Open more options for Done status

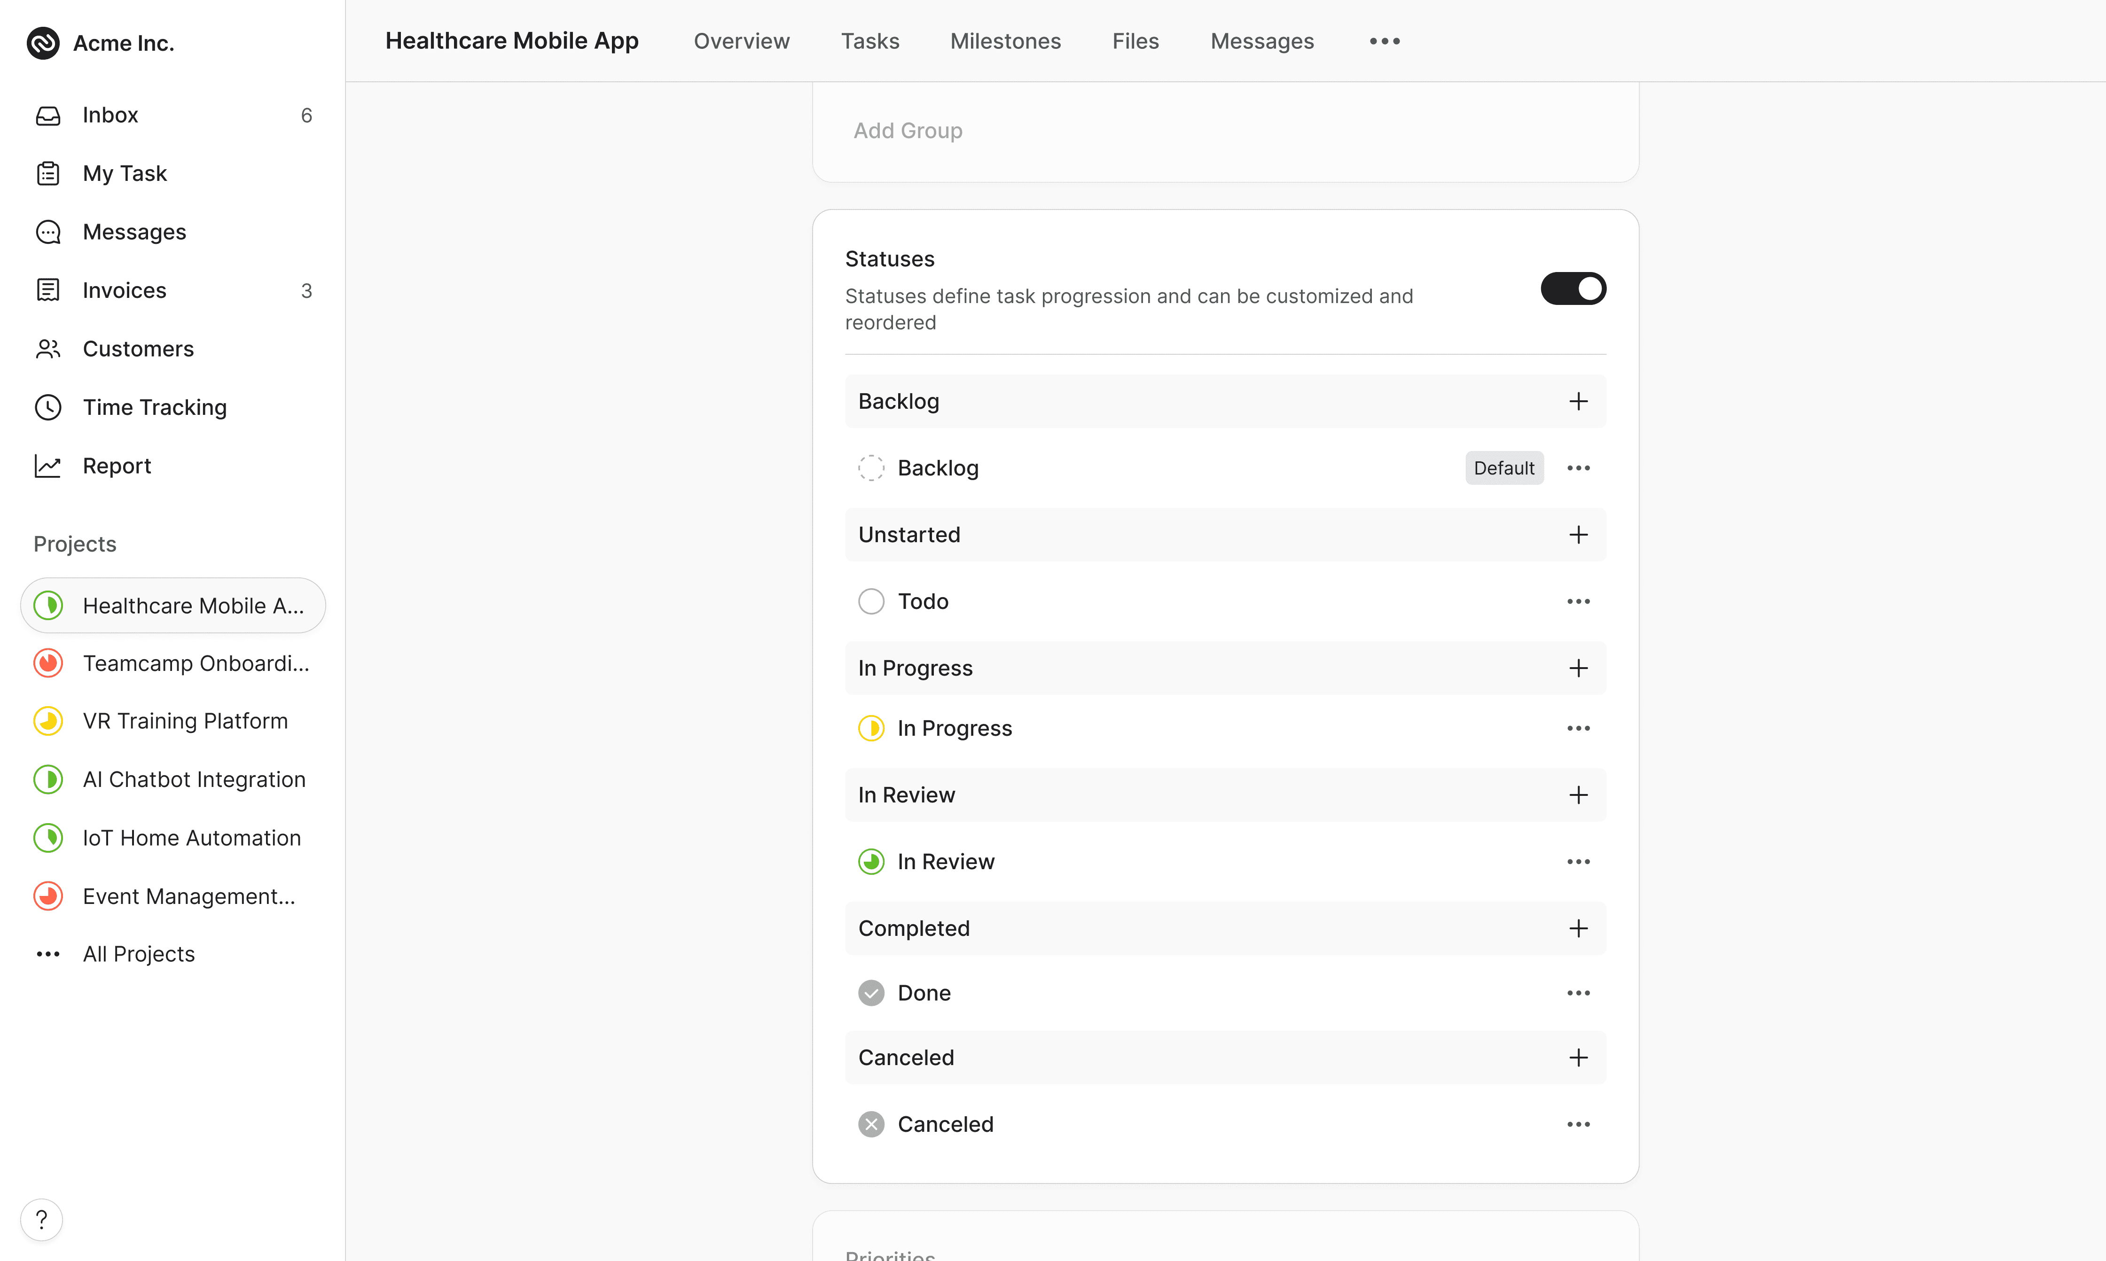pyautogui.click(x=1578, y=992)
